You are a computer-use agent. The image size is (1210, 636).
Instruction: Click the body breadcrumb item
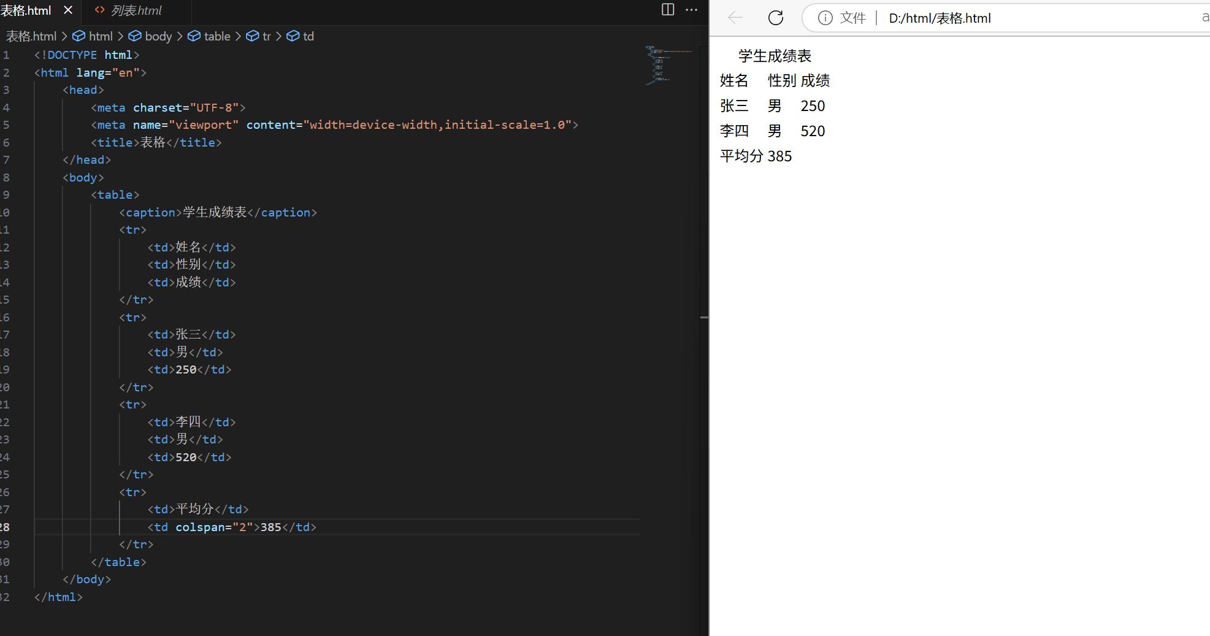150,36
